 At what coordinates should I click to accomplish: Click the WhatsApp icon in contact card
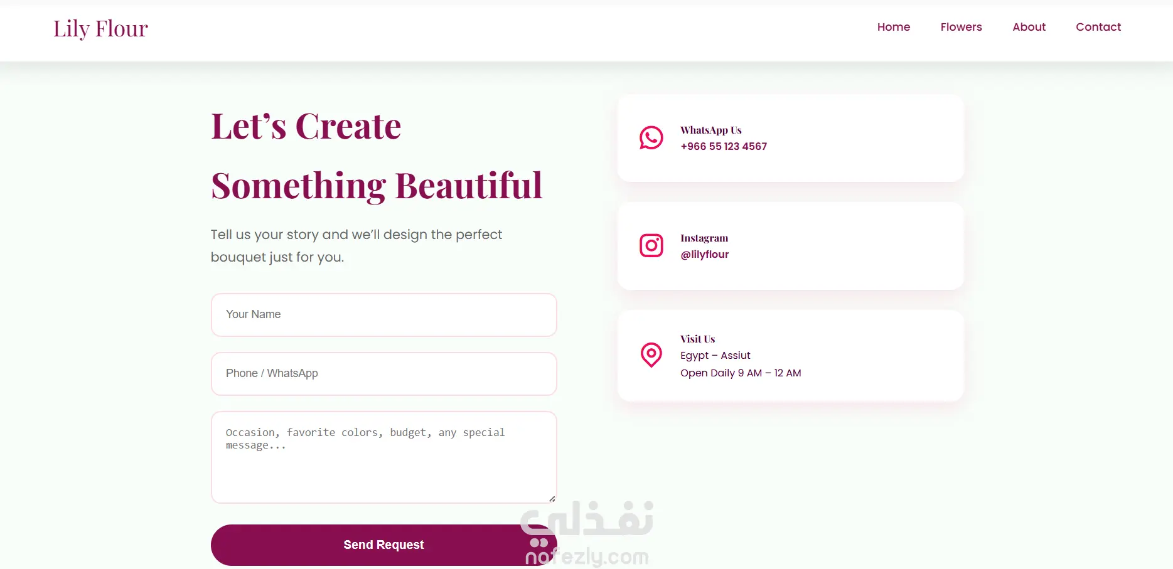pyautogui.click(x=651, y=137)
